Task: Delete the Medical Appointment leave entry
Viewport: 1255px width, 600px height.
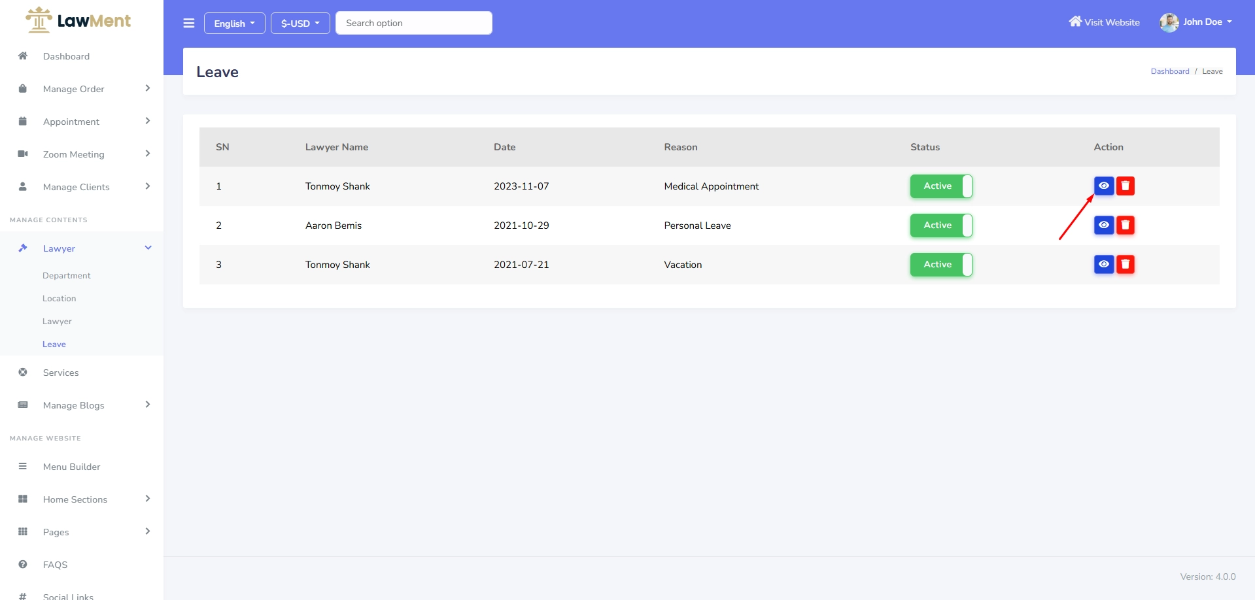Action: click(x=1126, y=186)
